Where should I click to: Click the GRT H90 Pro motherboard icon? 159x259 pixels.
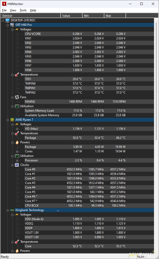(x=12, y=25)
